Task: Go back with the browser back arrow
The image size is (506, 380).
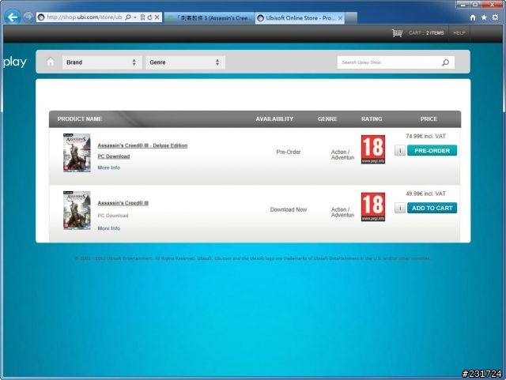Action: click(x=13, y=17)
